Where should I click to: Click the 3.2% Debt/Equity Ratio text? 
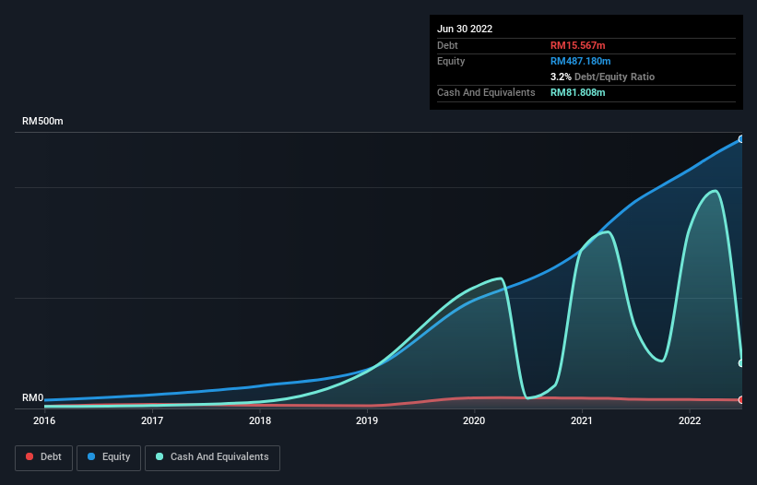click(602, 77)
